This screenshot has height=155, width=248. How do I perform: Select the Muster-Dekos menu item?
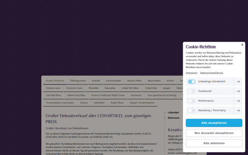tap(134, 81)
